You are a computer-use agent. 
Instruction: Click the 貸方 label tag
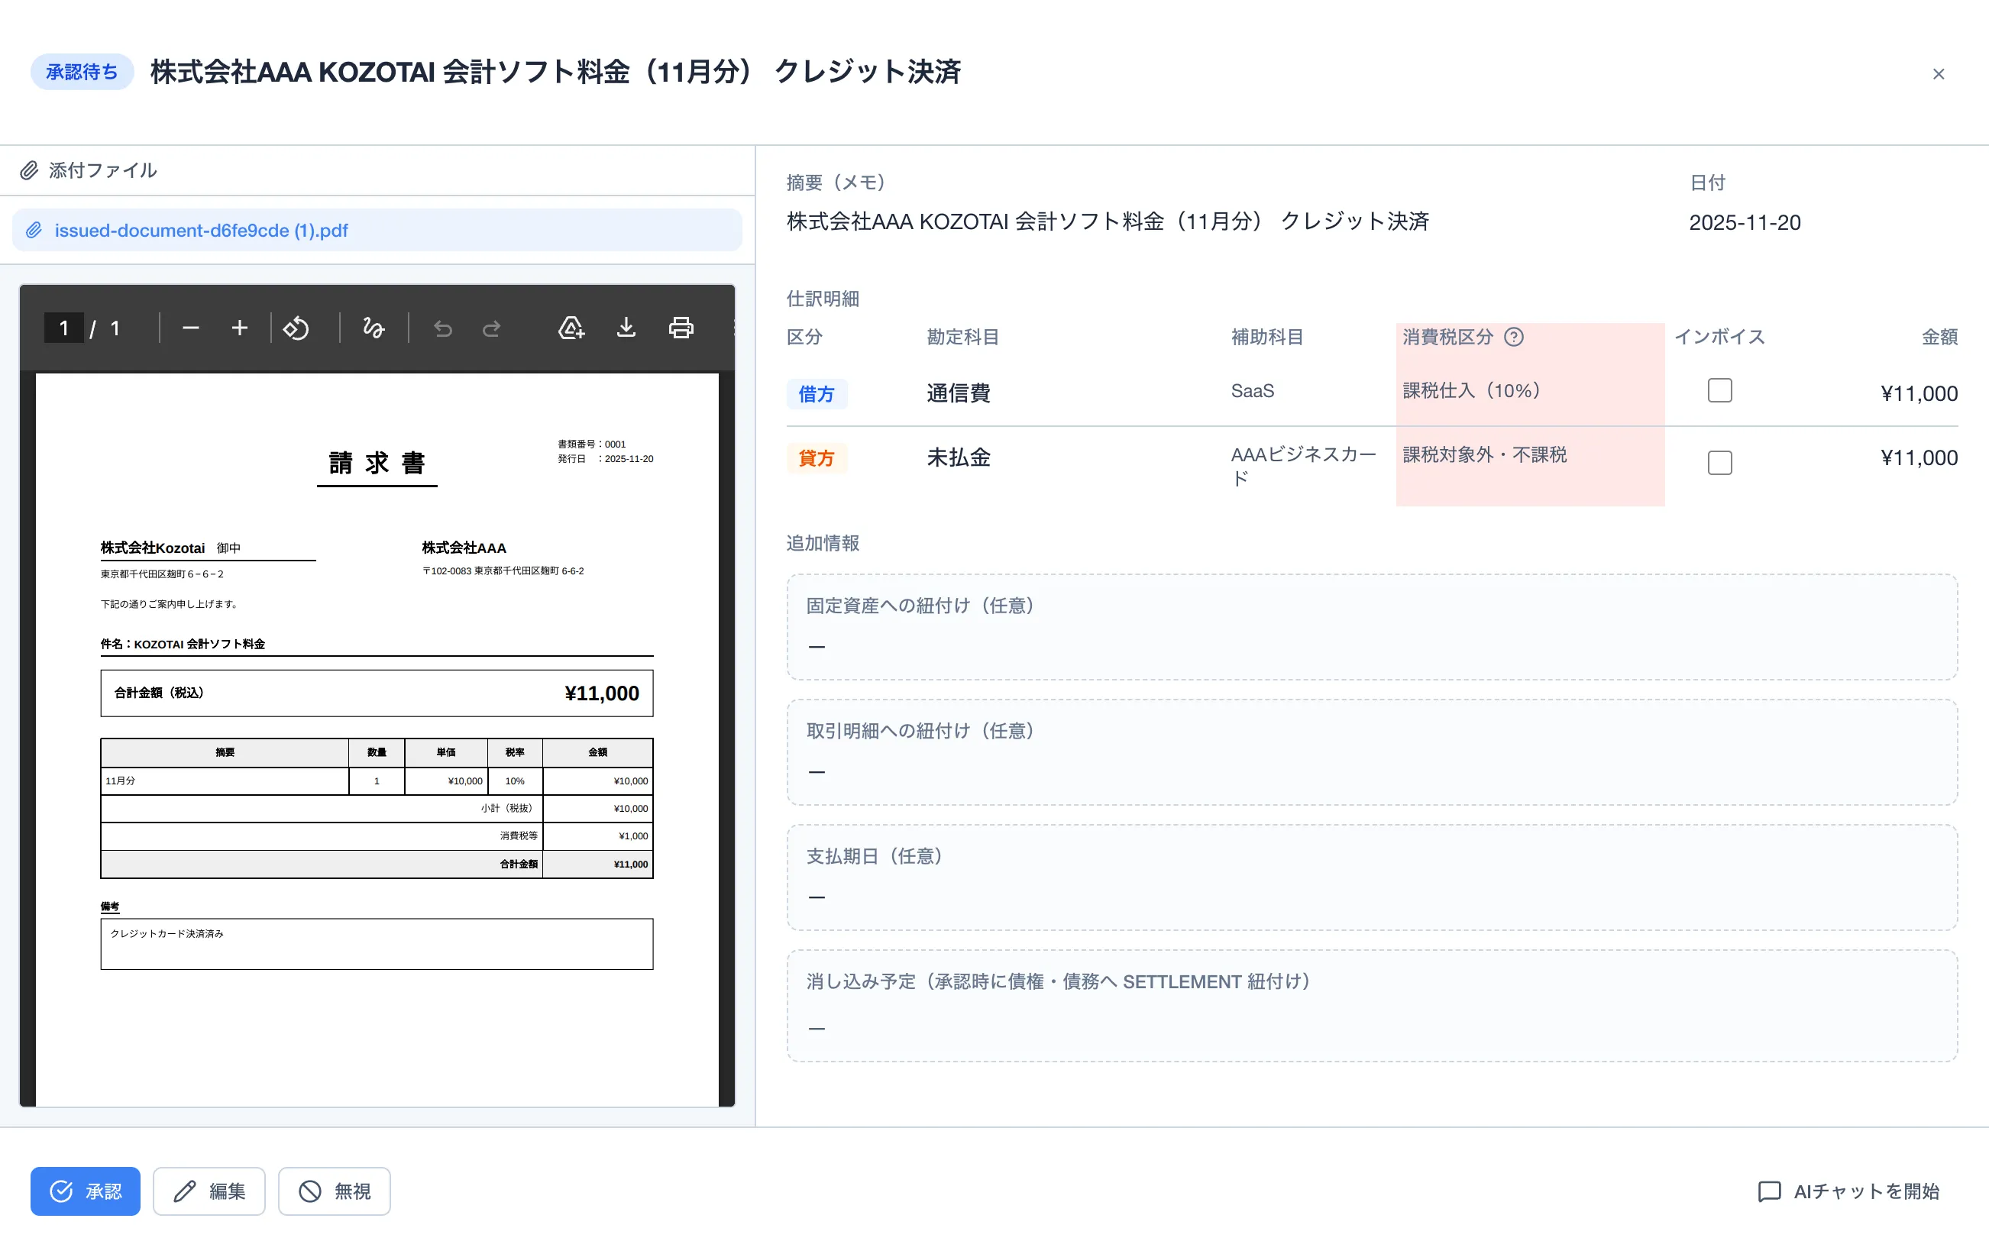(x=816, y=458)
